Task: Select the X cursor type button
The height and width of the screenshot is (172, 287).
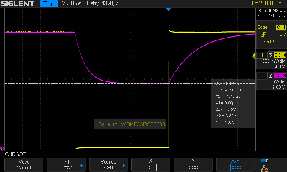Action: (x=151, y=165)
